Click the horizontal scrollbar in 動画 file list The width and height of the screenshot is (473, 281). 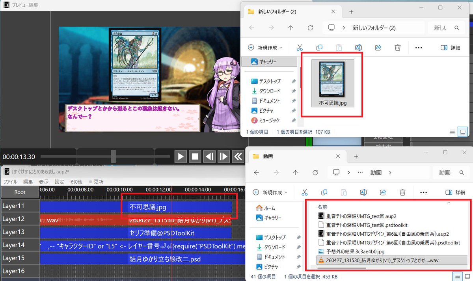point(342,268)
